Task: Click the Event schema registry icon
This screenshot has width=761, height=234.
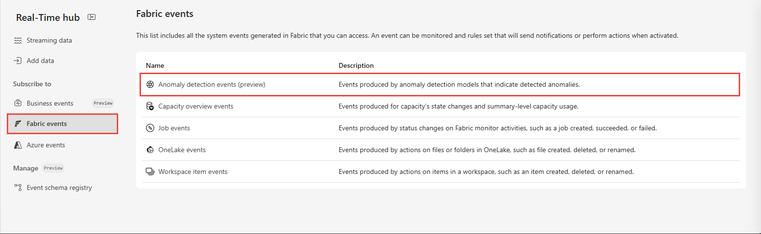Action: [x=18, y=187]
